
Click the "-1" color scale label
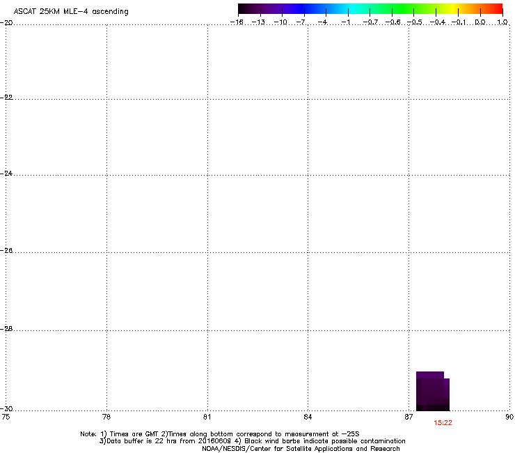345,22
